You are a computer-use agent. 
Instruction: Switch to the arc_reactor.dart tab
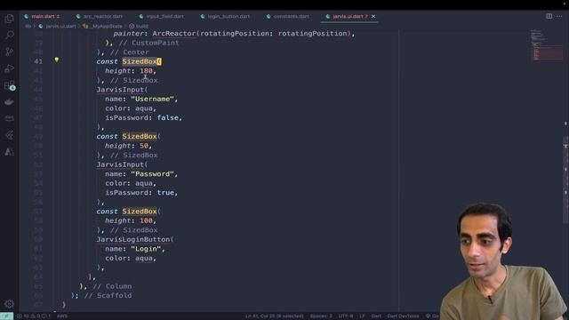[x=100, y=16]
